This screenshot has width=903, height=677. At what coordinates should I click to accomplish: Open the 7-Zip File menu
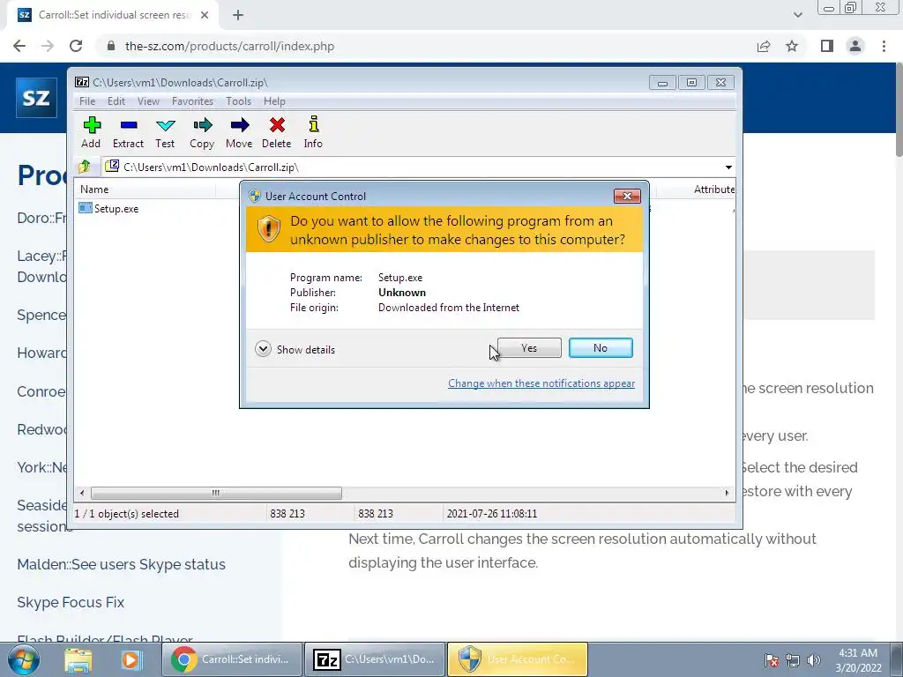coord(87,101)
